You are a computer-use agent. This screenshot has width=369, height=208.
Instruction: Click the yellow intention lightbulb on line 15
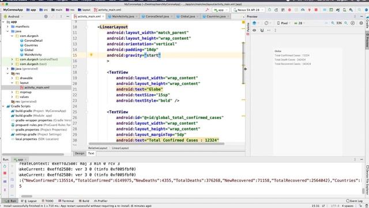[91, 55]
